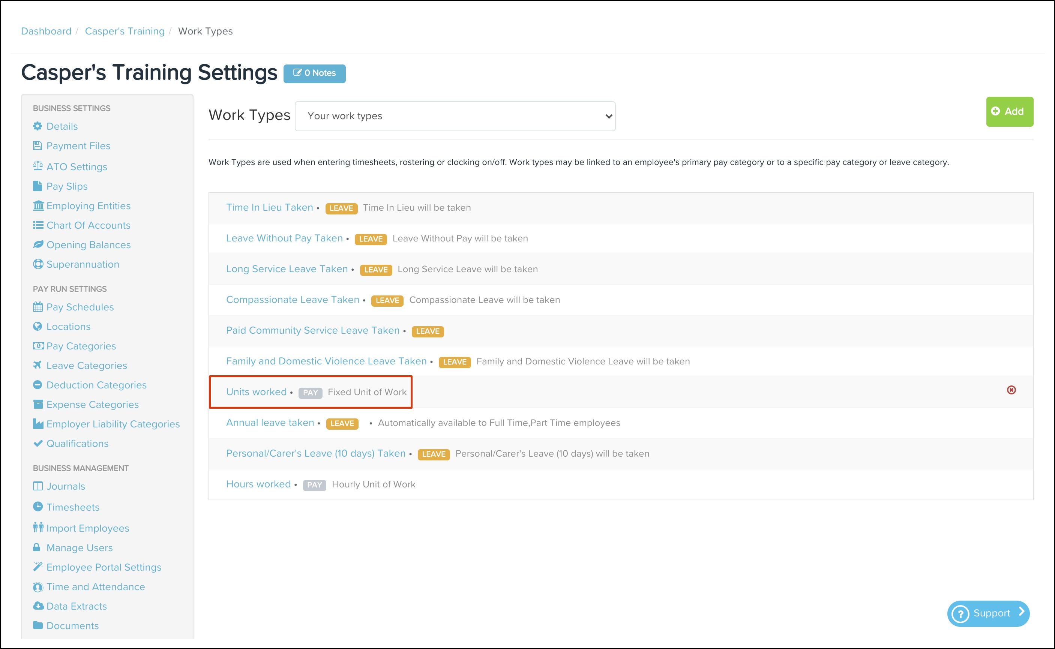Click the Pay Categories money icon
The image size is (1055, 649).
click(x=38, y=346)
